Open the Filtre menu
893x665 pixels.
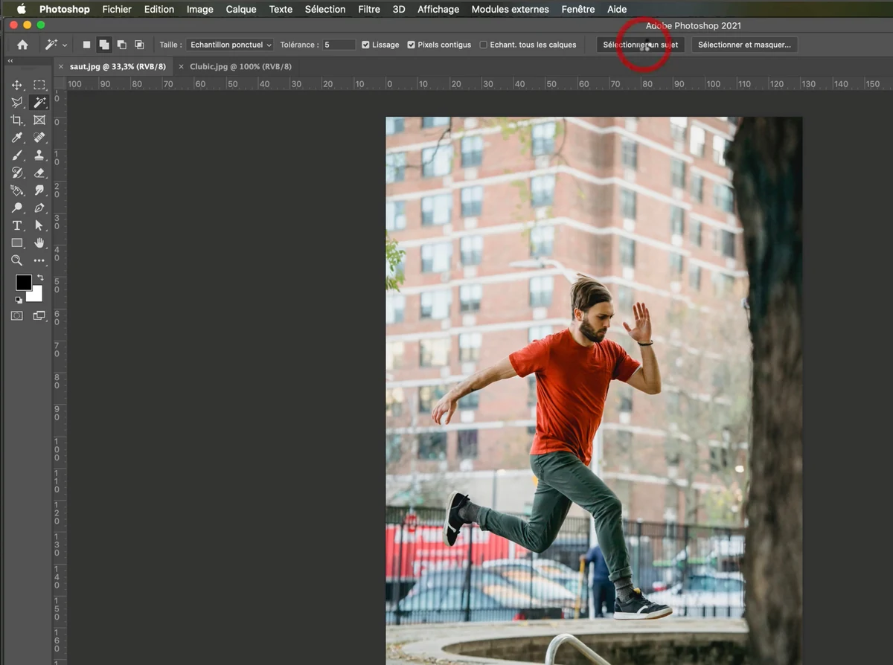(x=369, y=10)
